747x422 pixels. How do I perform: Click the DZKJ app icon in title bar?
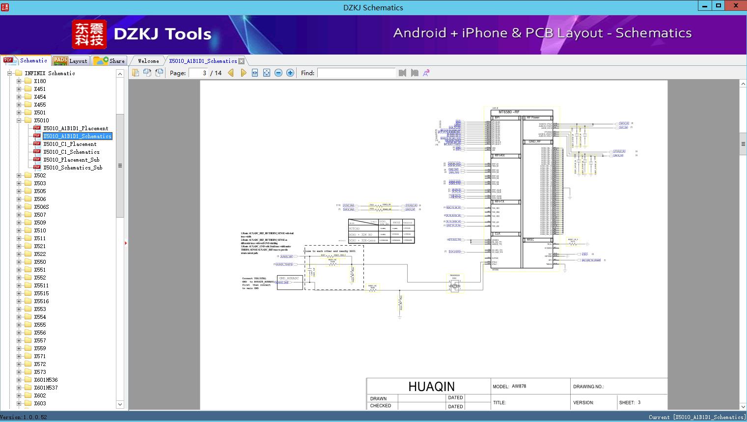point(4,7)
